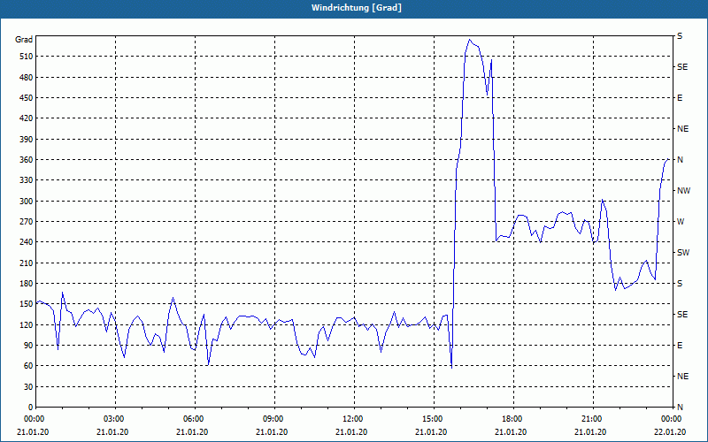Click the 330 left axis value

[x=27, y=180]
